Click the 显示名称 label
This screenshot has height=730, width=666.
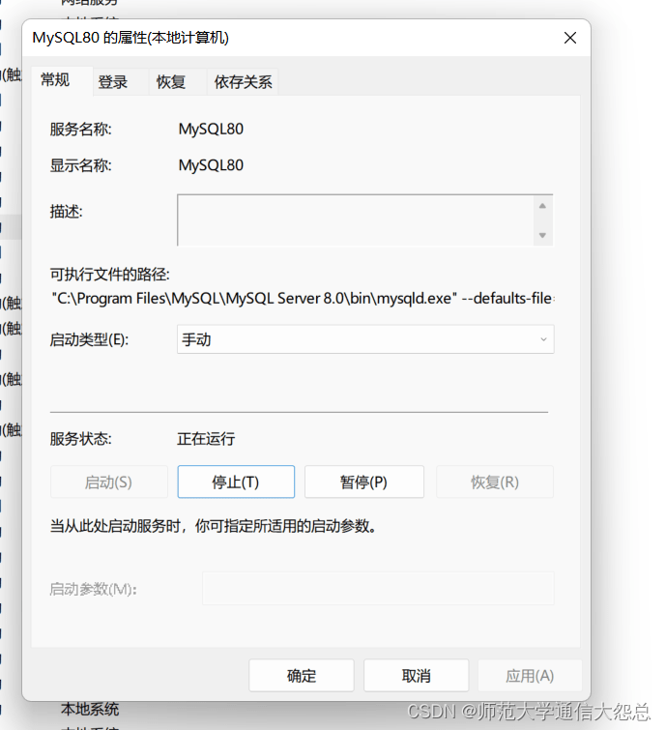click(81, 165)
